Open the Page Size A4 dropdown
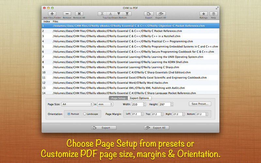 coord(77,104)
